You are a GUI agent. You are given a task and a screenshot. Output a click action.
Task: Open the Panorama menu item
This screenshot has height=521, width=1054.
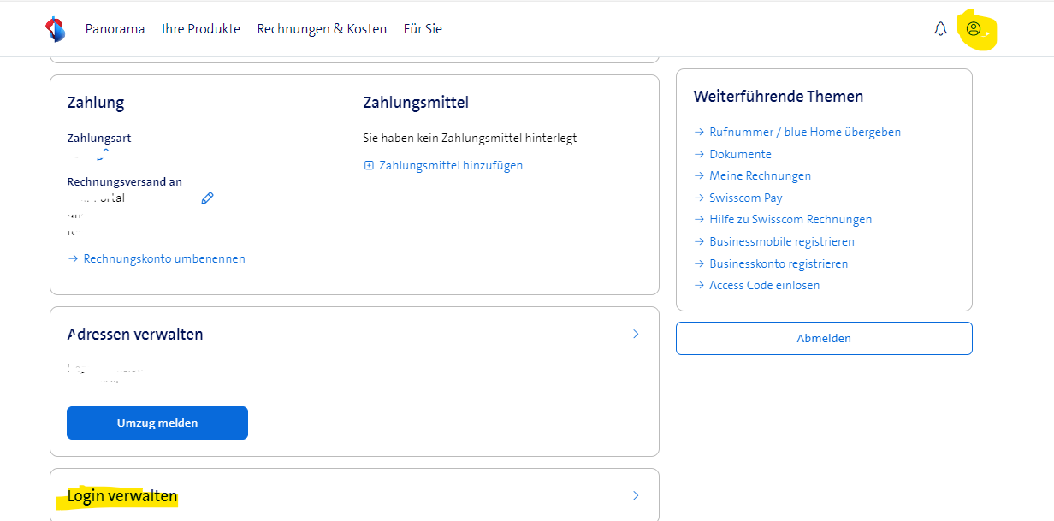[x=115, y=29]
